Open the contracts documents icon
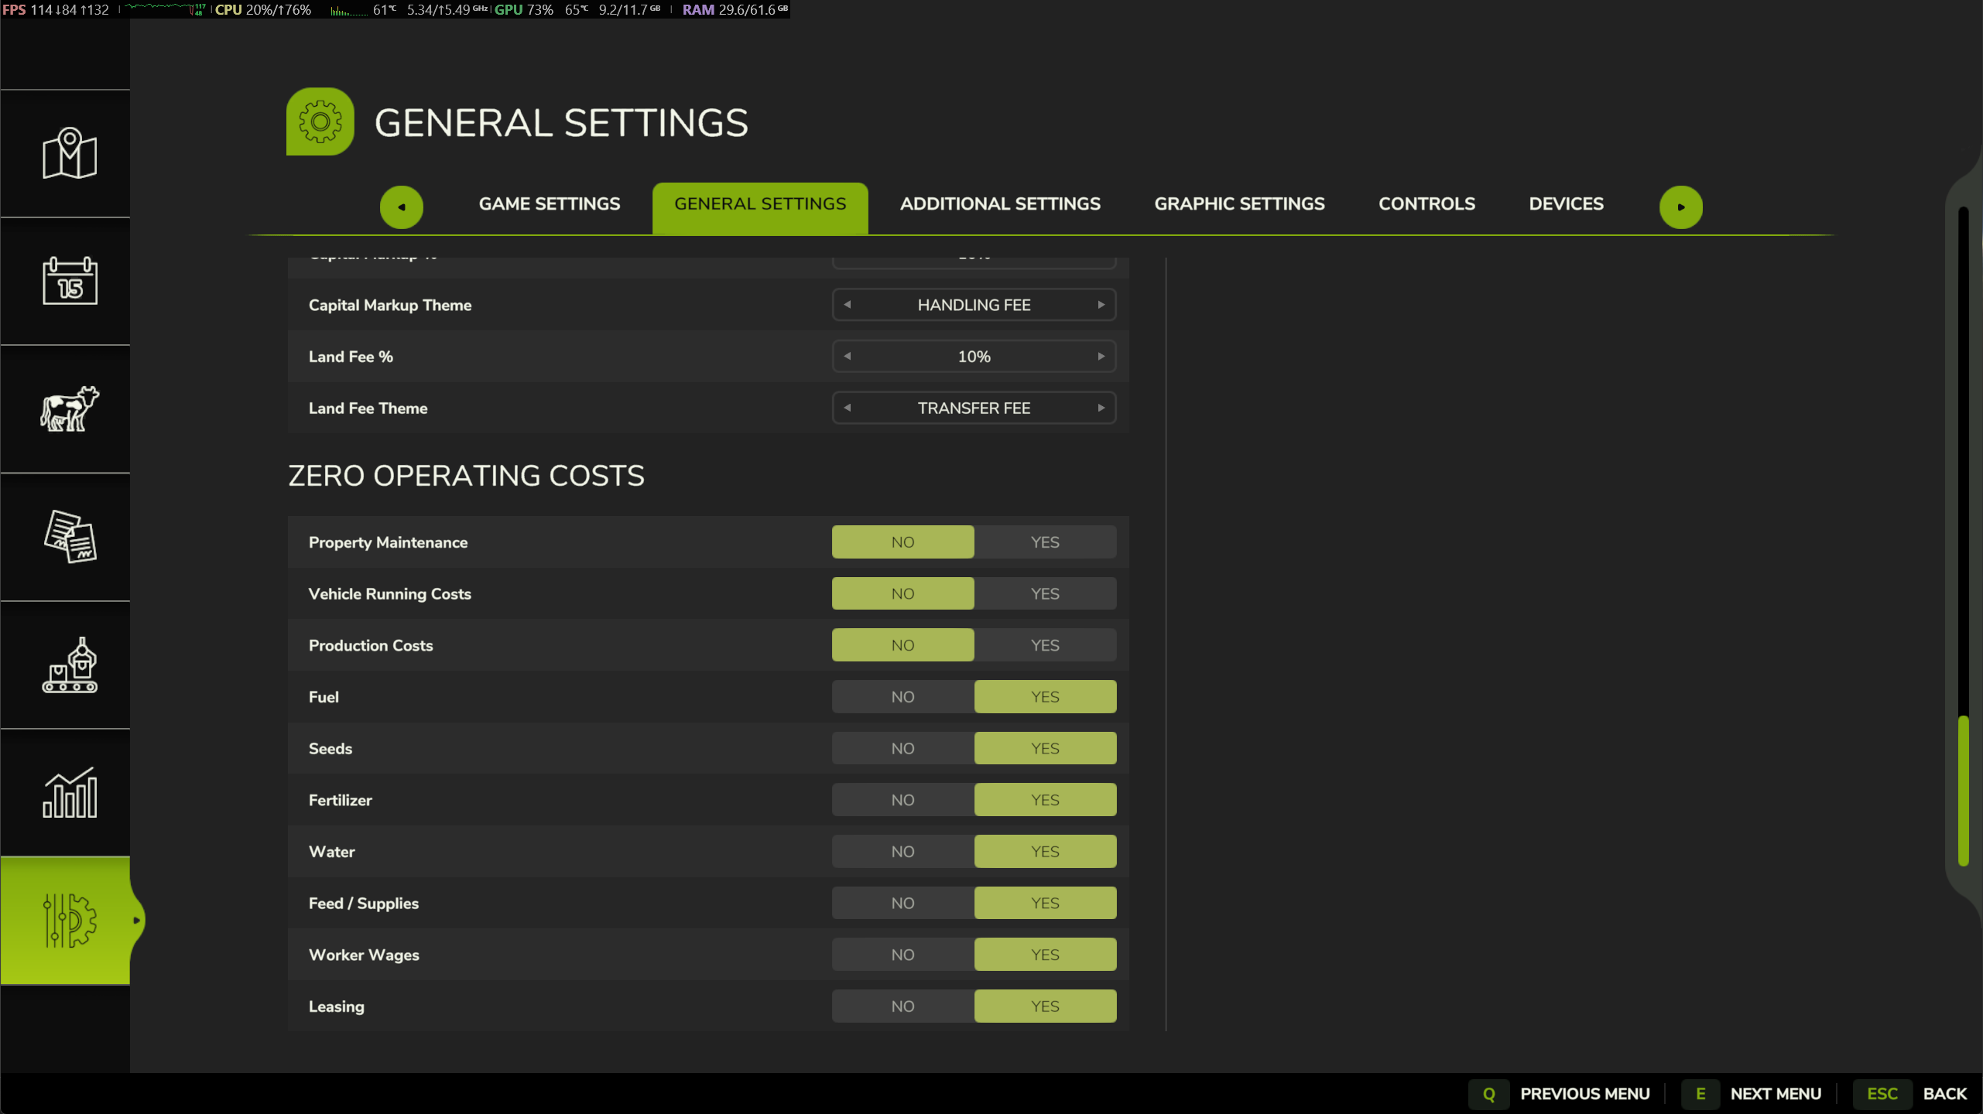Image resolution: width=1983 pixels, height=1114 pixels. coord(69,536)
